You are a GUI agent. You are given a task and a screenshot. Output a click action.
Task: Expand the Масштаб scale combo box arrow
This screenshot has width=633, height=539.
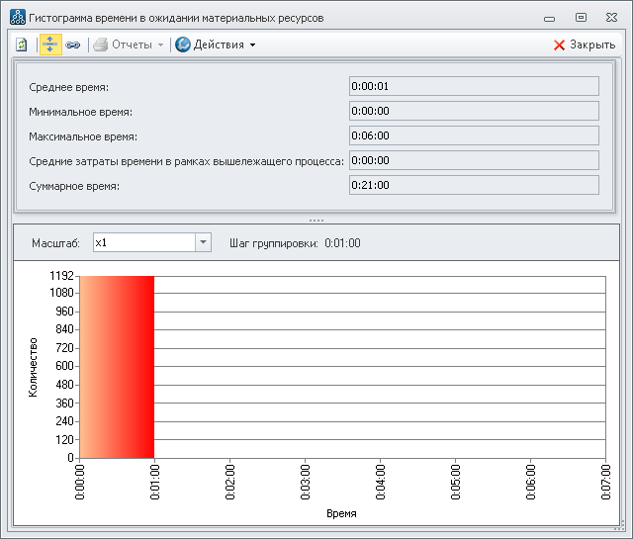tap(202, 242)
